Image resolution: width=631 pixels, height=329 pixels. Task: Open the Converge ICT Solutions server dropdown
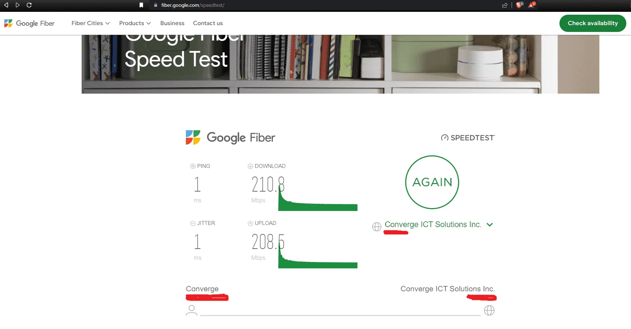coord(439,225)
